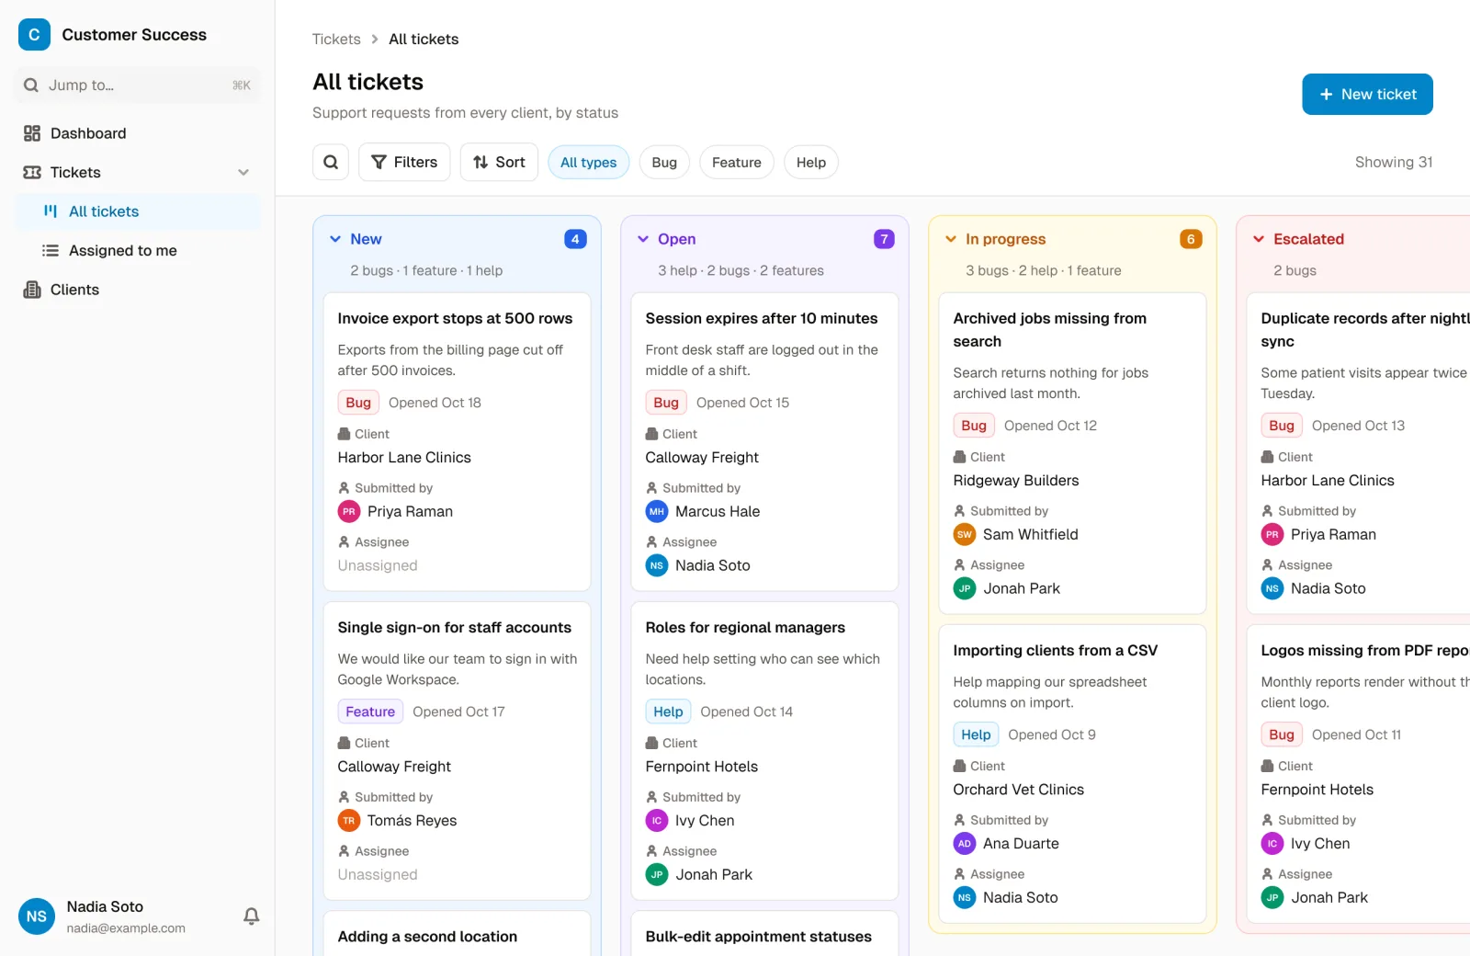Toggle the Bug type filter chip

tap(664, 163)
